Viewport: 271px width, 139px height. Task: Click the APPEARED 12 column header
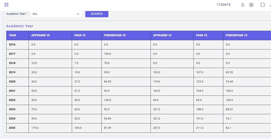162,35
